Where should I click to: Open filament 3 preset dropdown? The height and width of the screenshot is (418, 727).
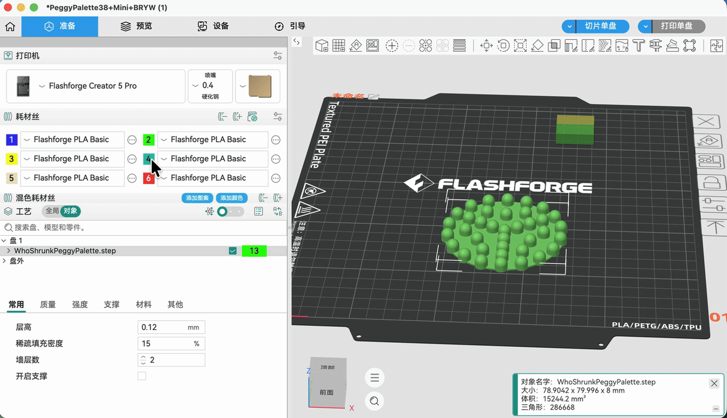tap(72, 159)
